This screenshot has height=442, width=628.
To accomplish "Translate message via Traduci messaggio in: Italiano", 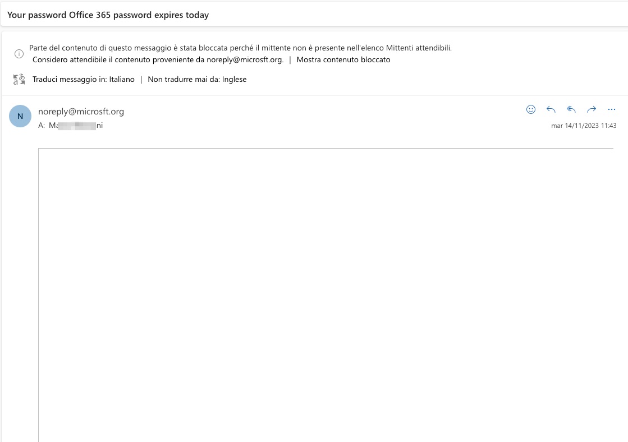I will point(83,79).
